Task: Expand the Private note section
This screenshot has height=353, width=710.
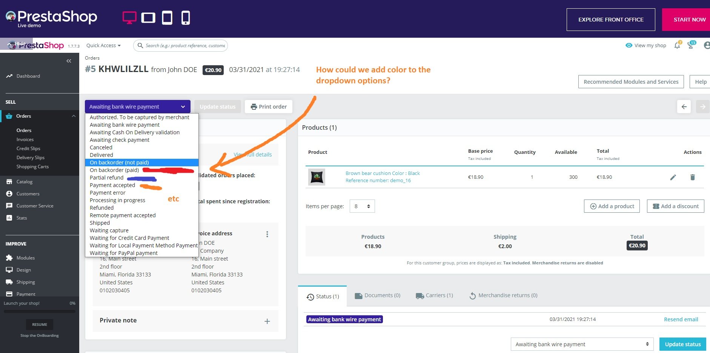Action: click(267, 321)
